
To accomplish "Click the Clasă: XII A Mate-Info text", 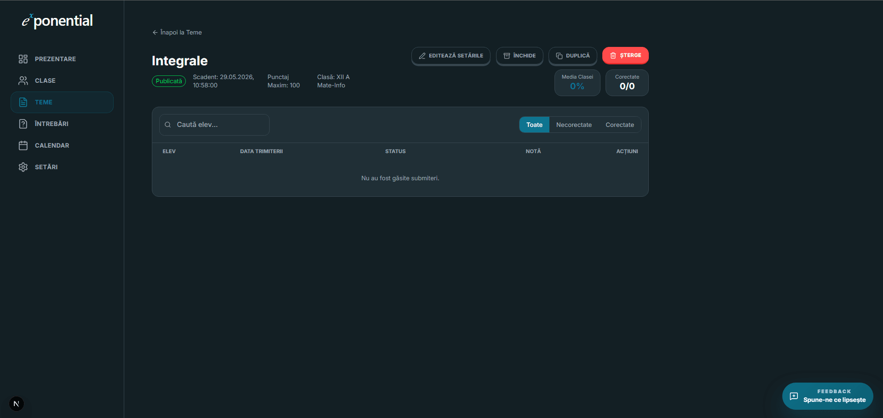I will 333,81.
